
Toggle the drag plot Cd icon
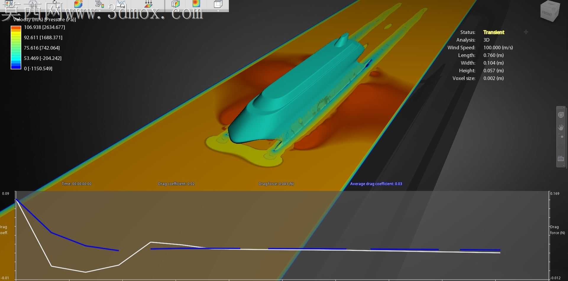(121, 4)
